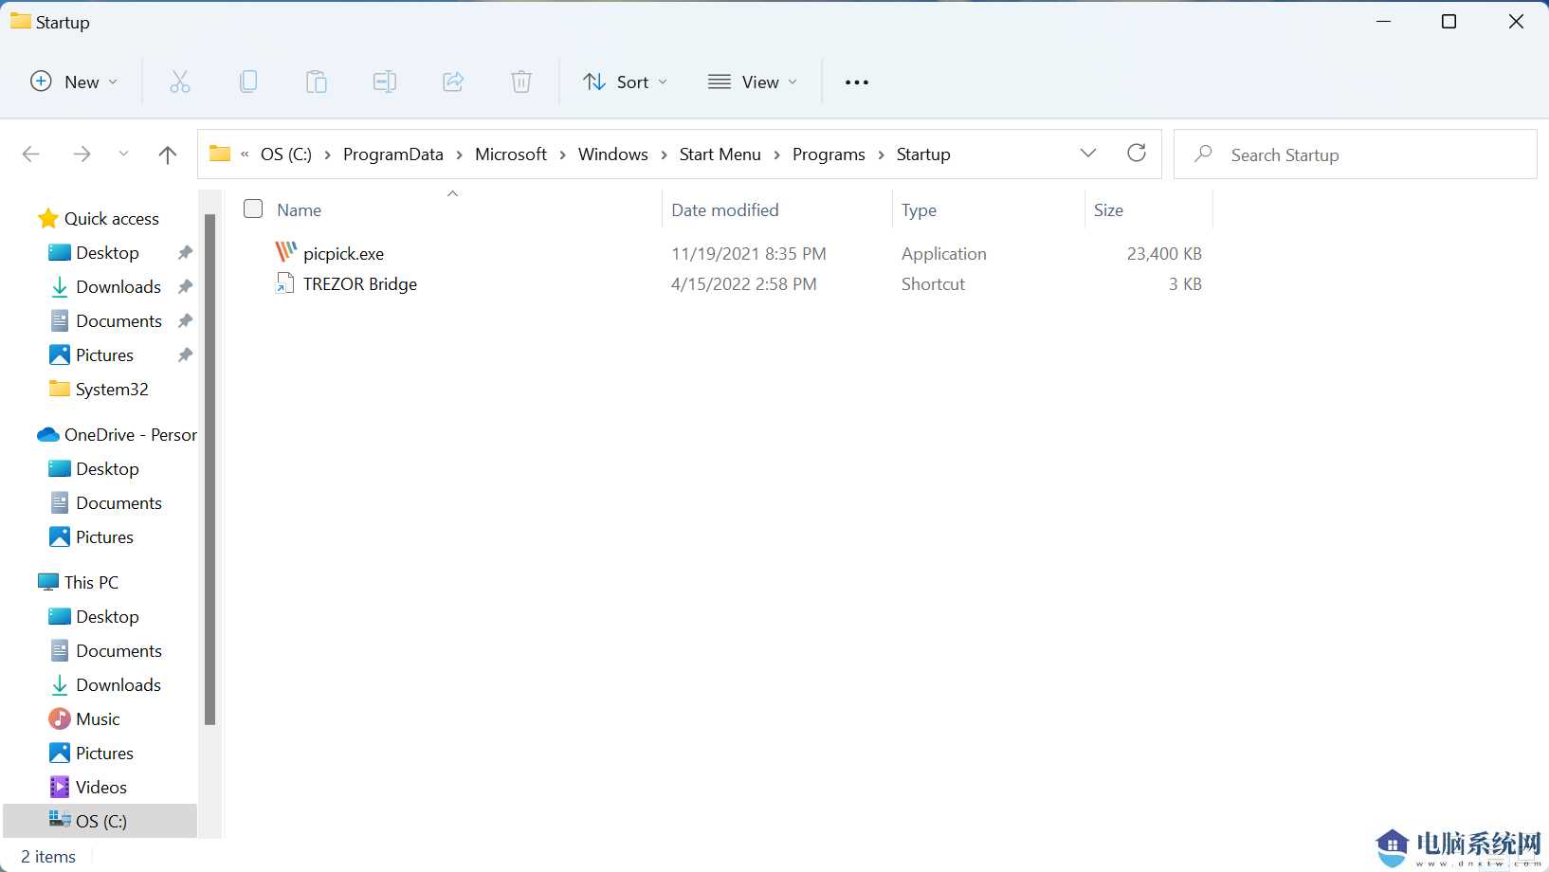The image size is (1549, 872).
Task: Open OneDrive - Personal in sidebar
Action: coord(118,435)
